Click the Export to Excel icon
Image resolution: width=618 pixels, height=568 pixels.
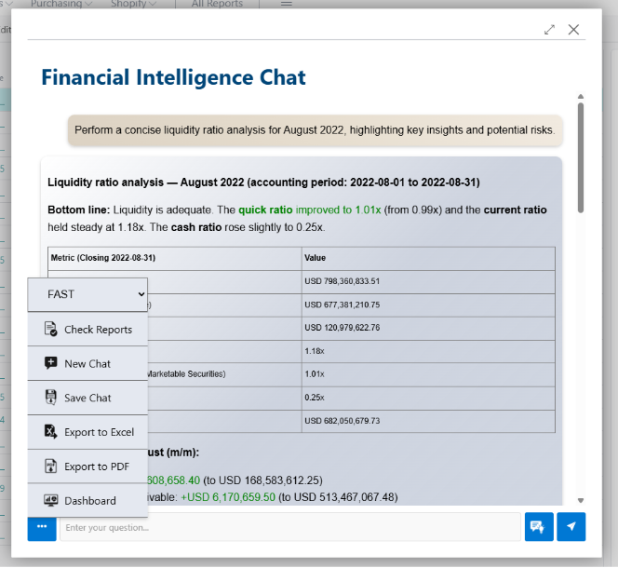50,432
